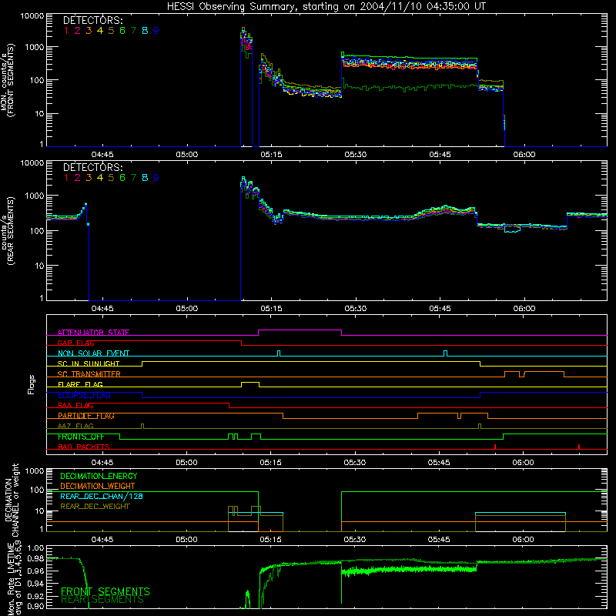Click the REAR SEGMENTS livetime legend label
This screenshot has width=616, height=616.
102,599
